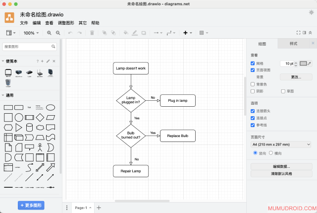Click the line color pencil icon
This screenshot has width=317, height=213.
tap(135, 33)
